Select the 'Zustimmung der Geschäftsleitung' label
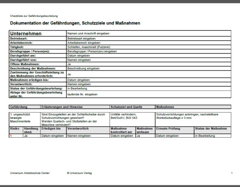 (x=37, y=74)
